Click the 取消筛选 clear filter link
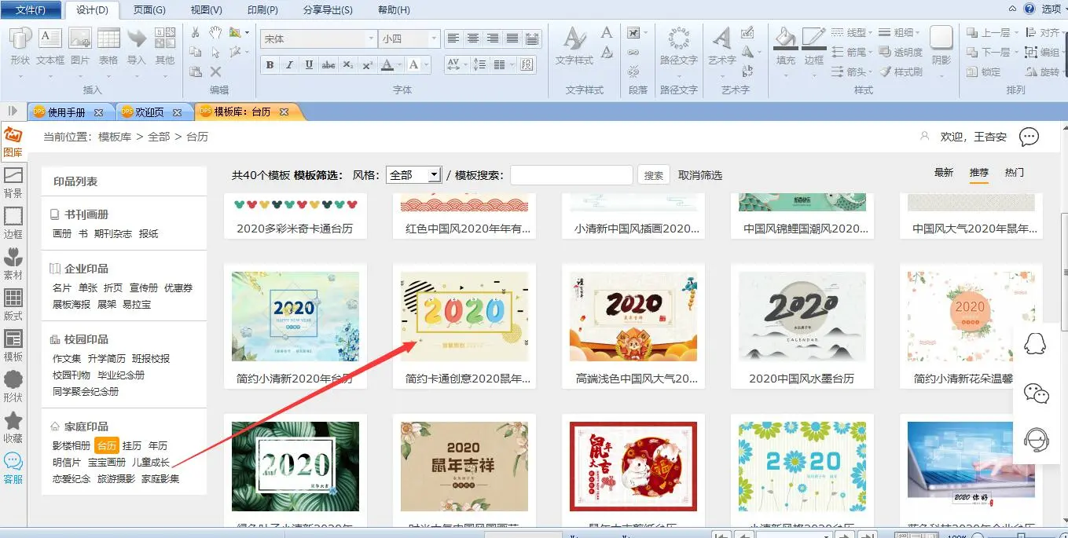This screenshot has width=1068, height=538. click(699, 175)
